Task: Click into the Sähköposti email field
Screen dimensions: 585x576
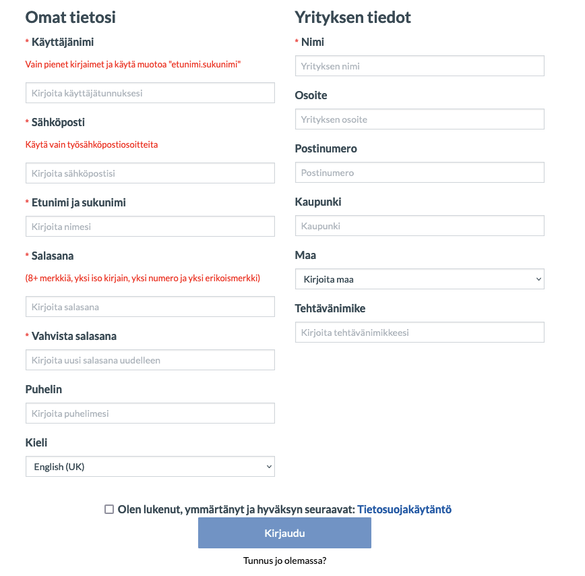Action: [x=150, y=173]
